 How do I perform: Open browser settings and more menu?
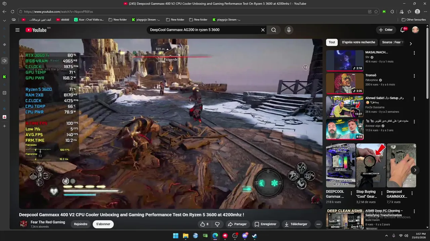coord(425,11)
